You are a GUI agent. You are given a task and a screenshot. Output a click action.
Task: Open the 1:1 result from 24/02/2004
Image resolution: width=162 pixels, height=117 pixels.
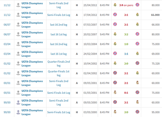[x=126, y=54]
